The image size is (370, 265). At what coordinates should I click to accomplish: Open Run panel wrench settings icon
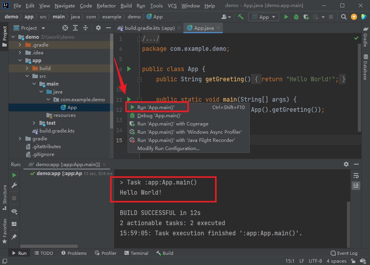click(x=14, y=185)
